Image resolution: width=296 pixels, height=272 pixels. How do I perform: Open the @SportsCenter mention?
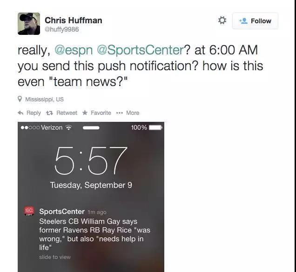(141, 50)
